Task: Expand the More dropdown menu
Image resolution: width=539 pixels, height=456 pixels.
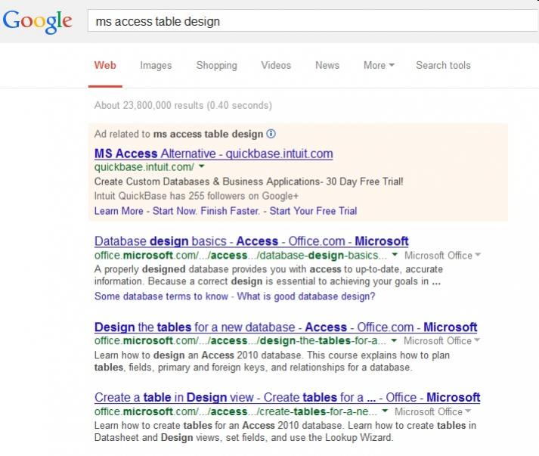Action: [x=379, y=65]
